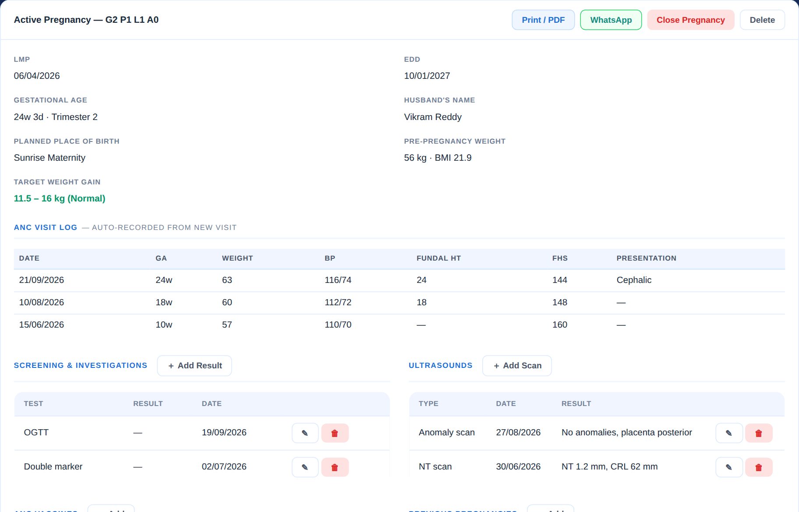Select visit date 21/09/2026
Image resolution: width=799 pixels, height=512 pixels.
[x=42, y=280]
